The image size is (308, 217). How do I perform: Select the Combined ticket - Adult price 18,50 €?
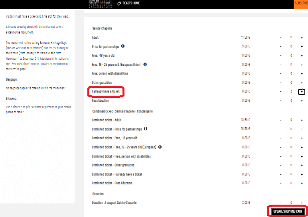245,120
